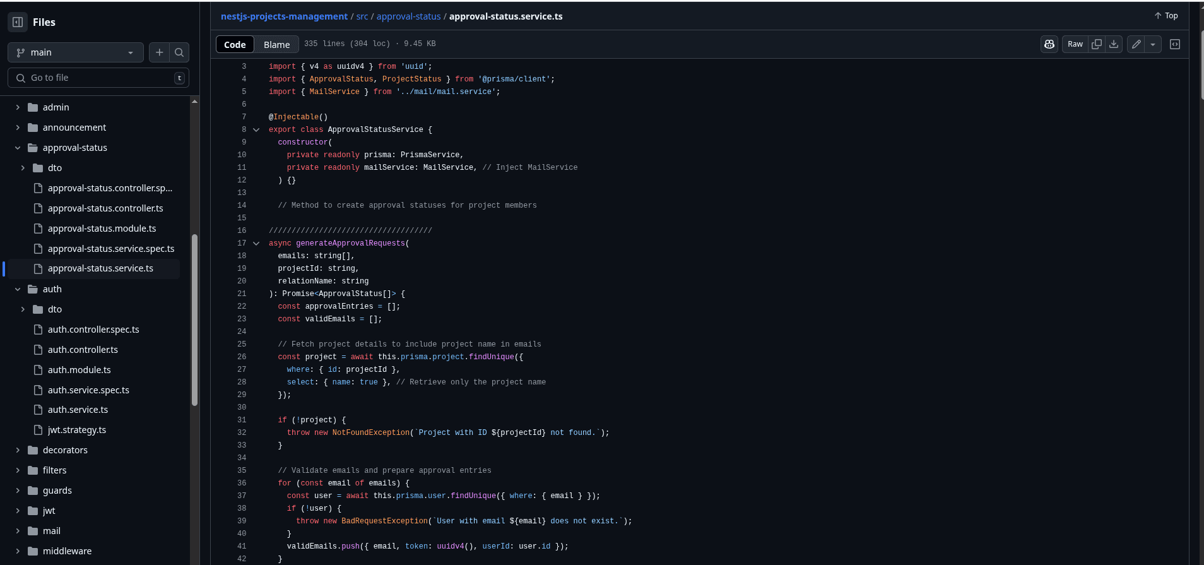Fold the ApprovalStatusService class at line 8

pyautogui.click(x=256, y=129)
